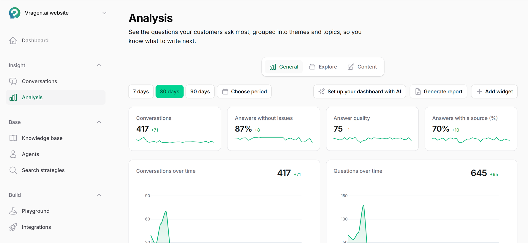Click the Answers with a source sparkline
Viewport: 528px width, 243px height.
[471, 140]
